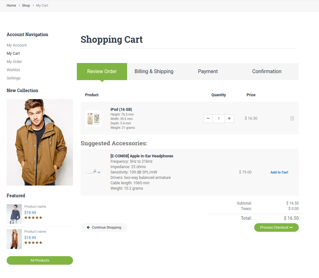Click the iPod quantity input field
Screen dimensions: 319x278
[218, 119]
